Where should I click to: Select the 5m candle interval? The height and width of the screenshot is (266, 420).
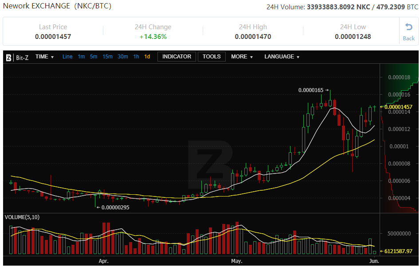[94, 57]
